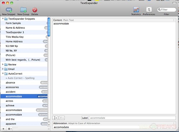Focus the Filter search field
The image size is (179, 132).
pyautogui.click(x=166, y=10)
